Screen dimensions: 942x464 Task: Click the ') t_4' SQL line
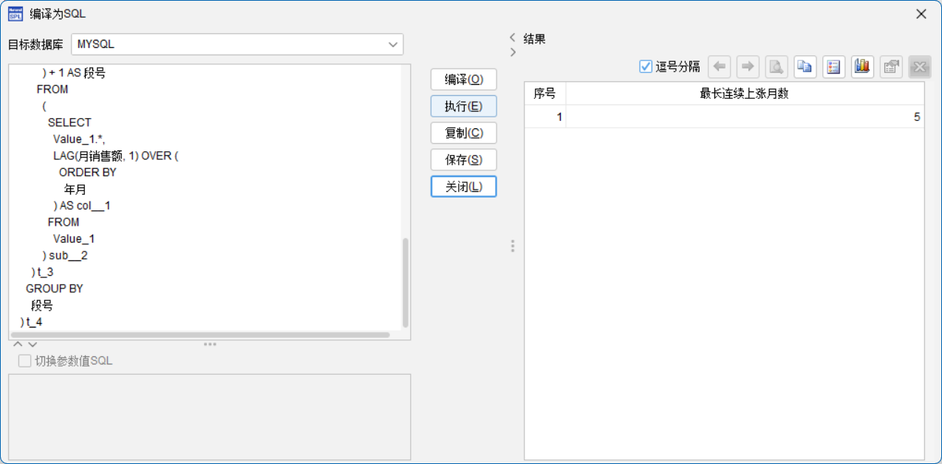pos(32,322)
